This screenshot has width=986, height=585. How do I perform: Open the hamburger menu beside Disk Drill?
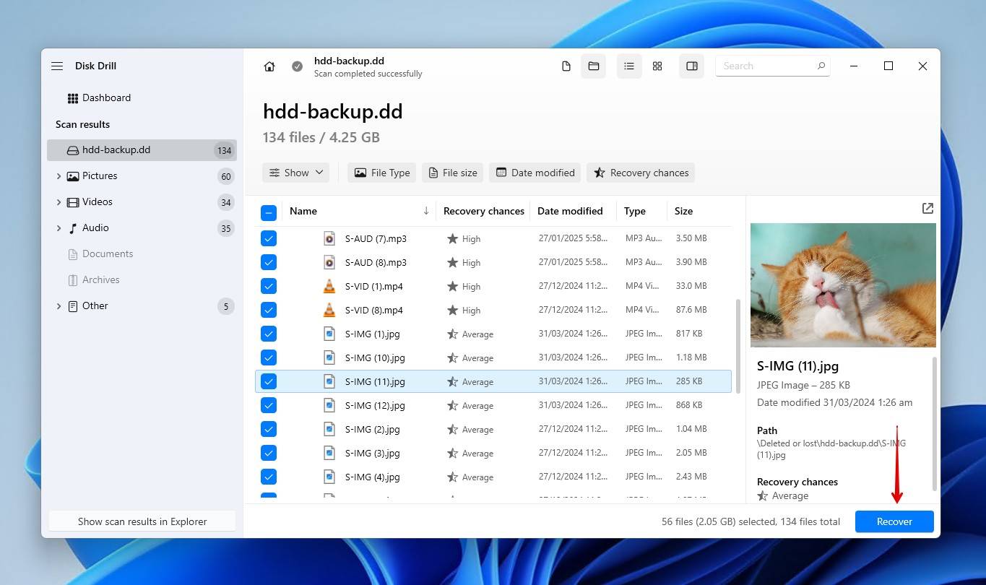(x=56, y=66)
